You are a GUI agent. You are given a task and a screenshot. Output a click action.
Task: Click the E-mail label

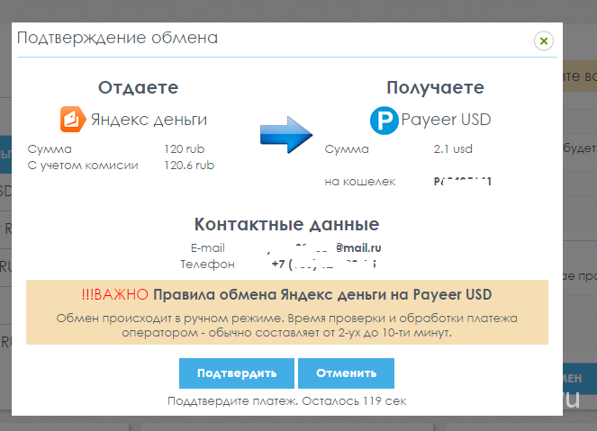coord(207,248)
